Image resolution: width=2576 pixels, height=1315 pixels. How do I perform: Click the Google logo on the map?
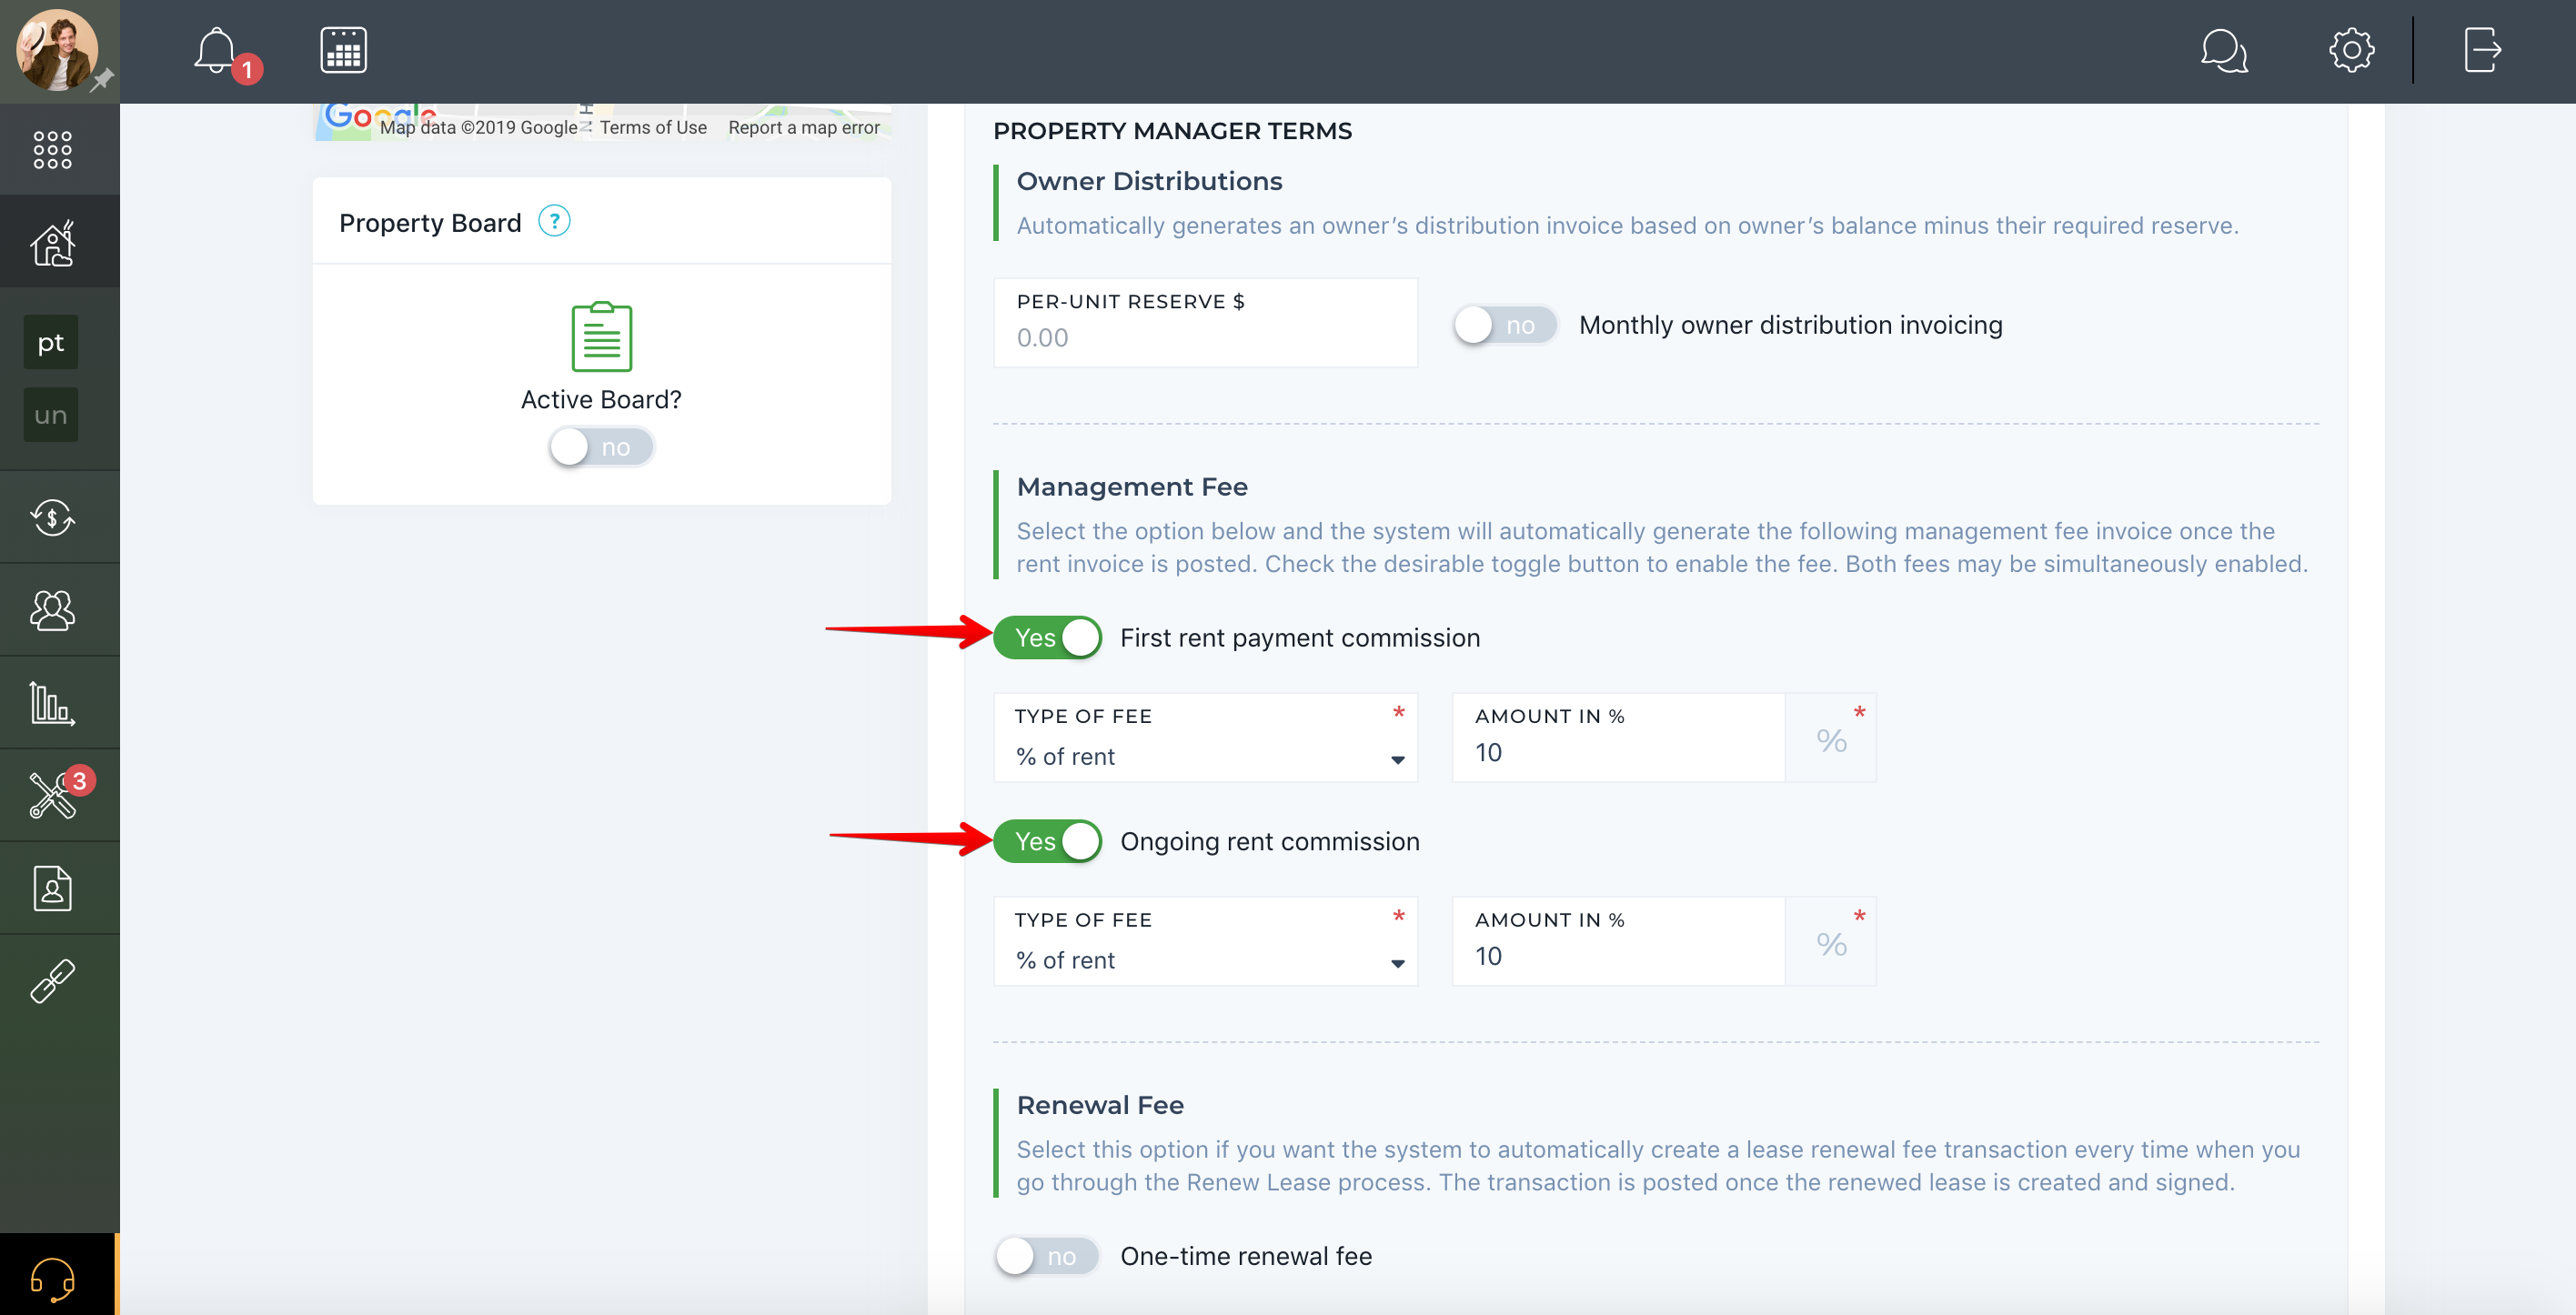(380, 117)
